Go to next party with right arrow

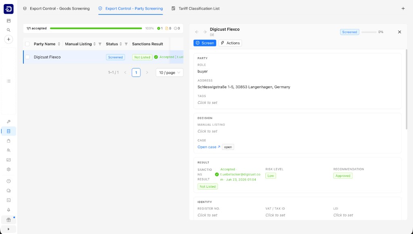pos(205,32)
